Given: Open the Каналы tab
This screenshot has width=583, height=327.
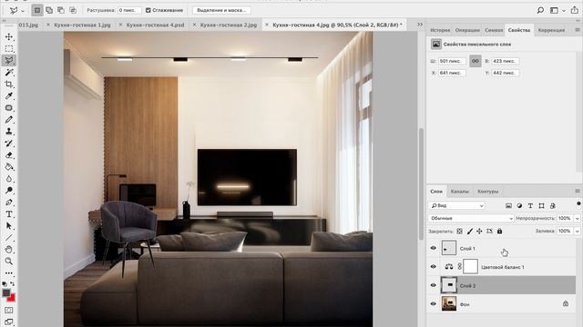Looking at the screenshot, I should click(x=459, y=192).
